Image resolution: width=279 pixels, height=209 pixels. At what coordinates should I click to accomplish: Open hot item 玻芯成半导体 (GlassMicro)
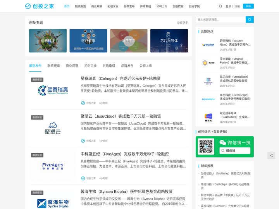click(x=235, y=115)
